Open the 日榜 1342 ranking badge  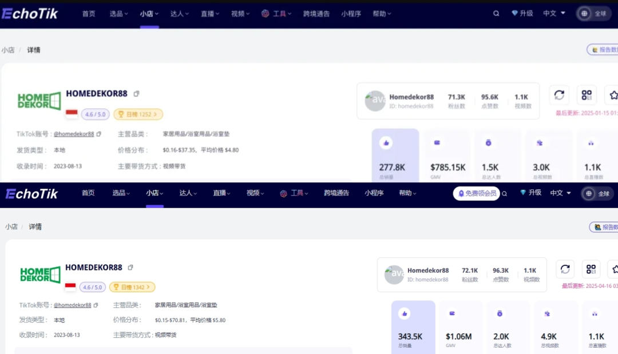[x=132, y=287]
